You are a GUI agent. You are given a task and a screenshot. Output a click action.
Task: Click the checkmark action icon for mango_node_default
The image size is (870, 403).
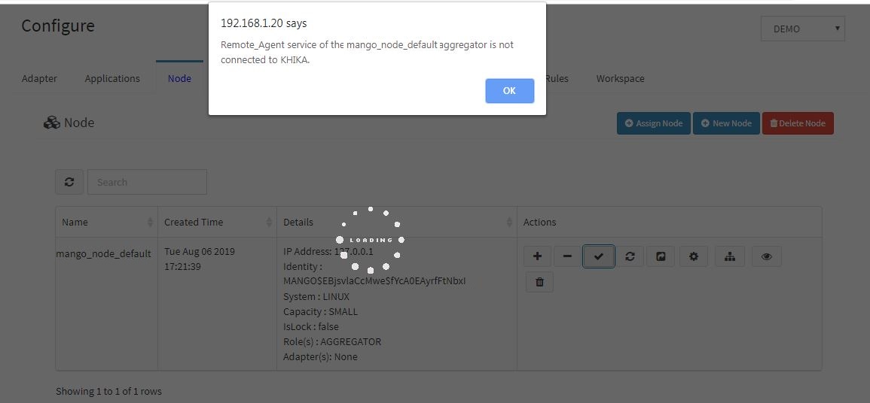(x=598, y=256)
